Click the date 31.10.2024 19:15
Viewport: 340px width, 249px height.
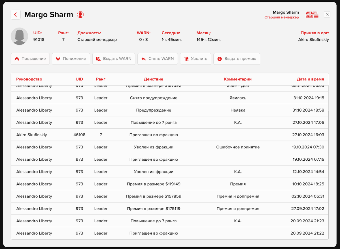309,98
